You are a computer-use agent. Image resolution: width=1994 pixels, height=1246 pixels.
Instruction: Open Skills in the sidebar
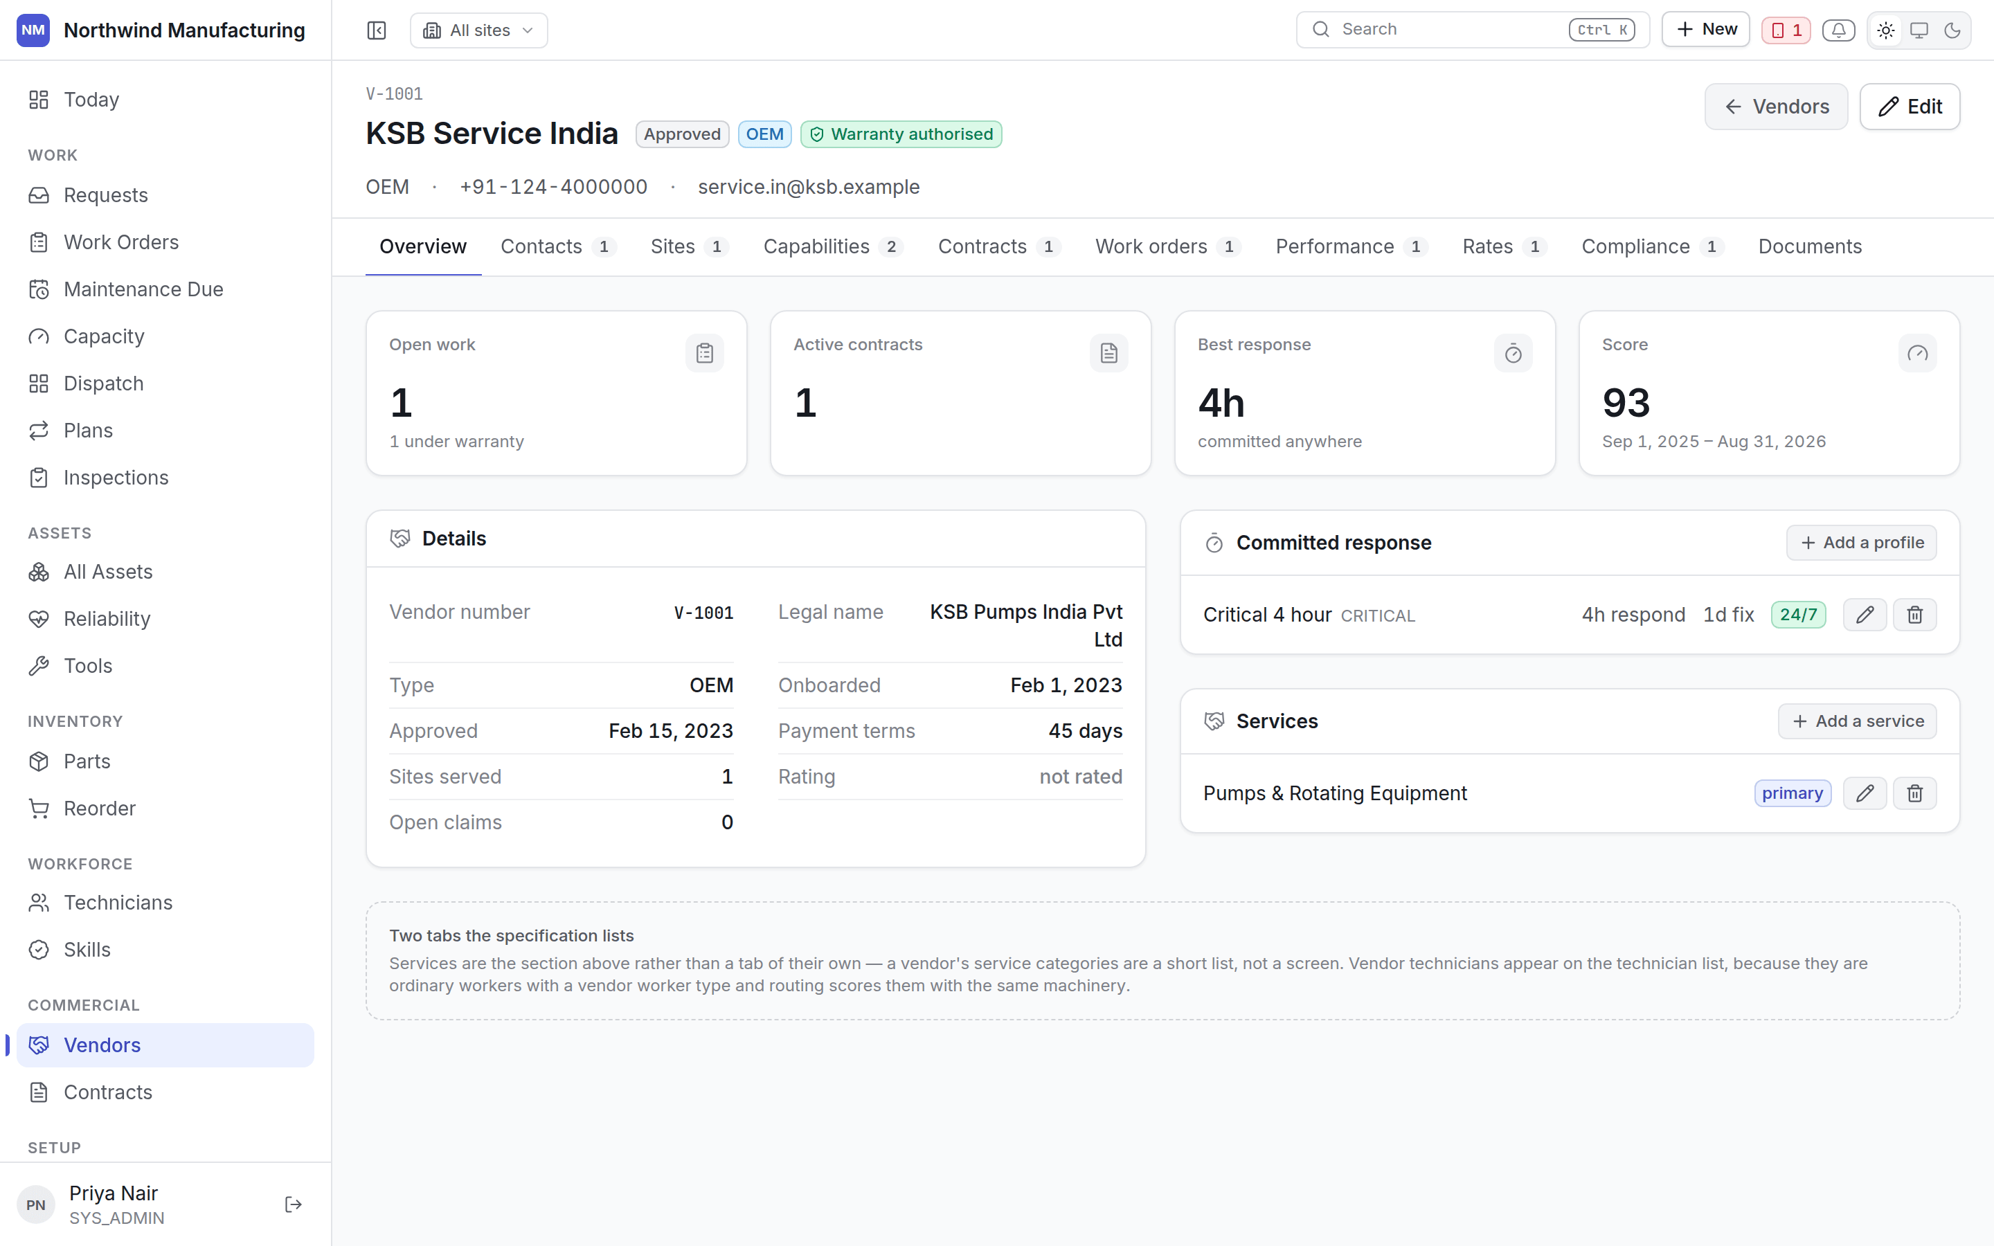[165, 949]
